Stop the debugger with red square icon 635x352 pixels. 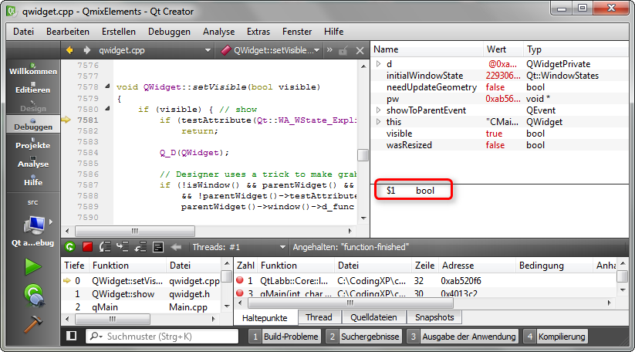click(x=86, y=247)
